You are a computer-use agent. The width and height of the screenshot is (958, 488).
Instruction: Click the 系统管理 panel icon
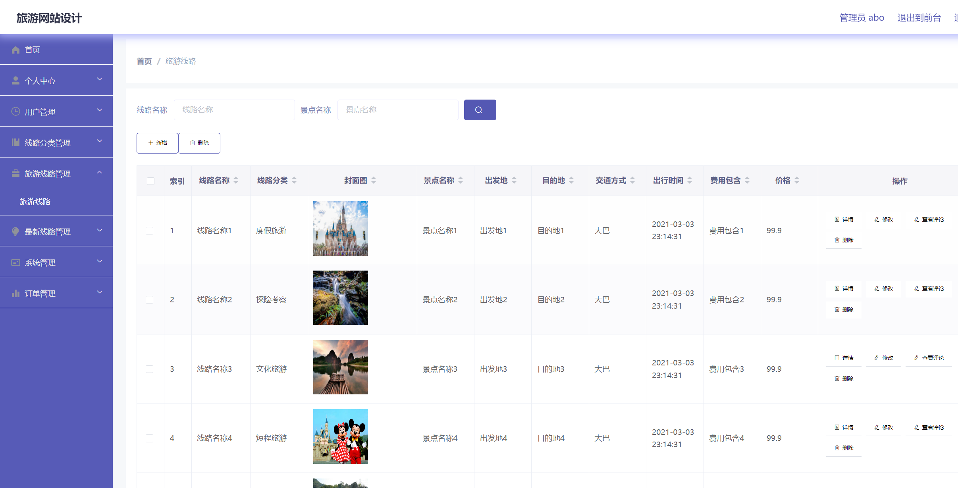[16, 261]
